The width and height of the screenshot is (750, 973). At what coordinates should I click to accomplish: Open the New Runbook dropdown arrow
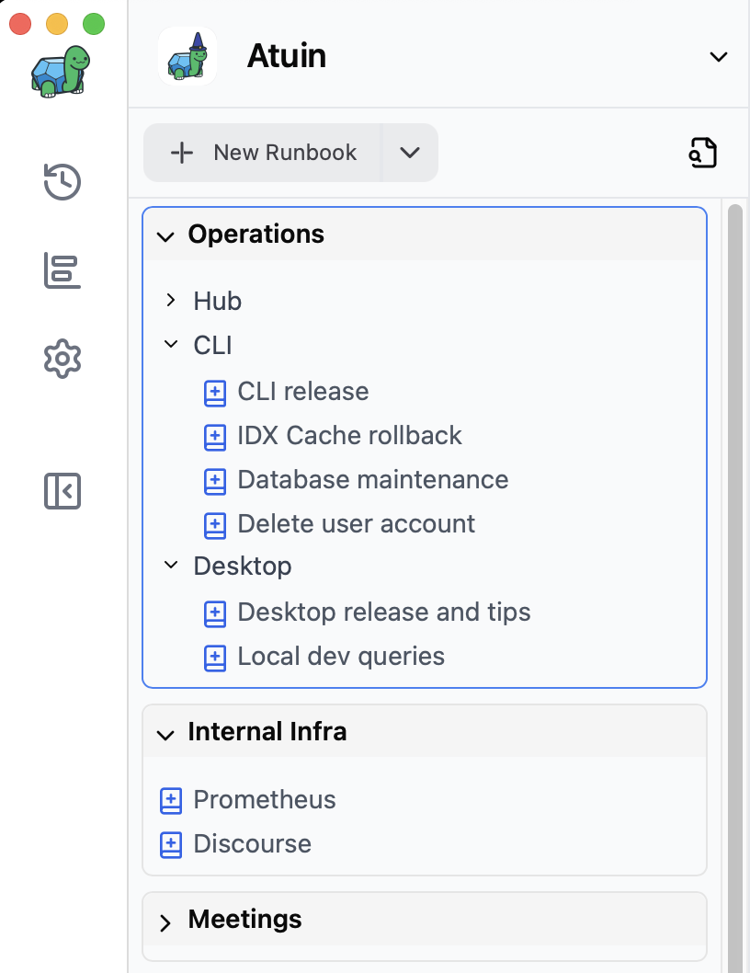(x=410, y=153)
